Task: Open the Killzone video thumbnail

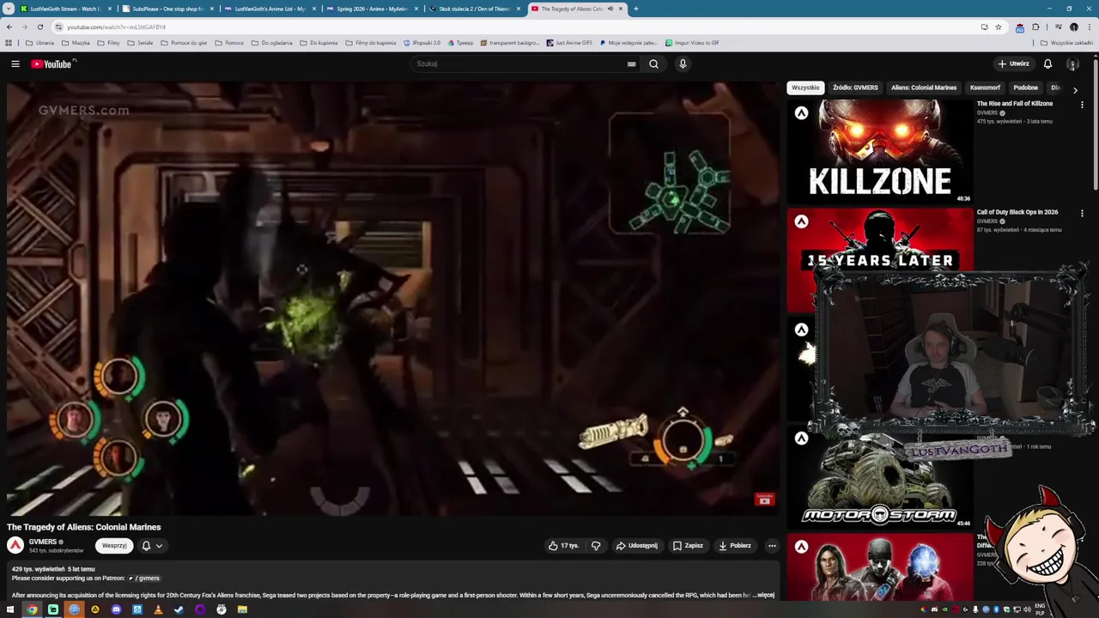Action: (880, 150)
